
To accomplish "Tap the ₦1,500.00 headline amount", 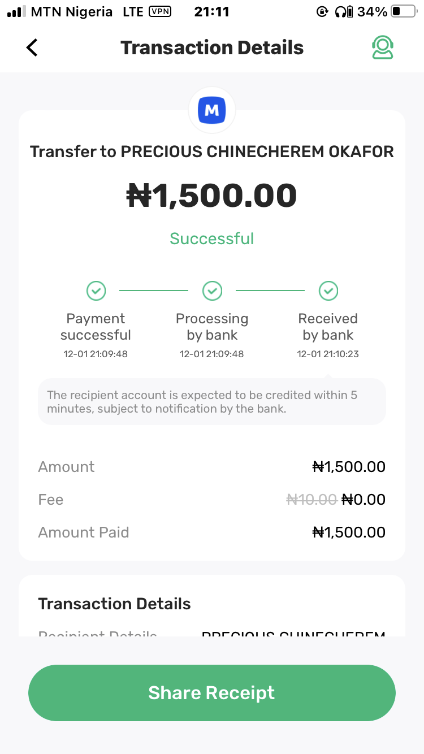I will coord(212,196).
